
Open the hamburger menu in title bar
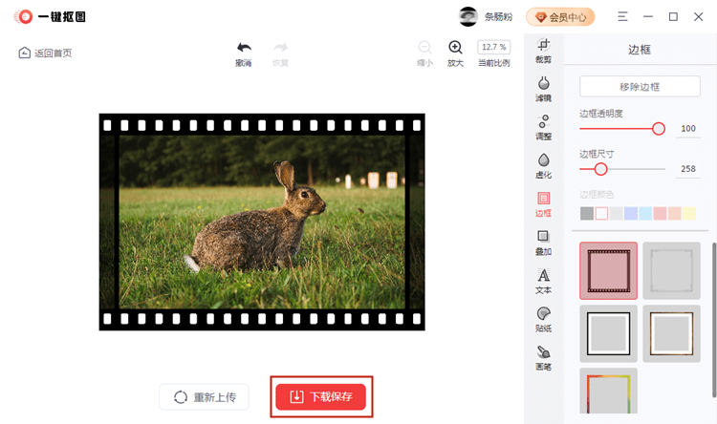pyautogui.click(x=622, y=17)
